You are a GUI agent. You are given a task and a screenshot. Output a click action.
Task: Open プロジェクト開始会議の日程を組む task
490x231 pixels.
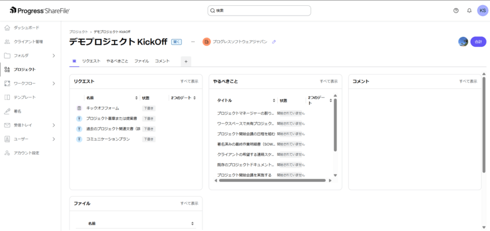(246, 134)
